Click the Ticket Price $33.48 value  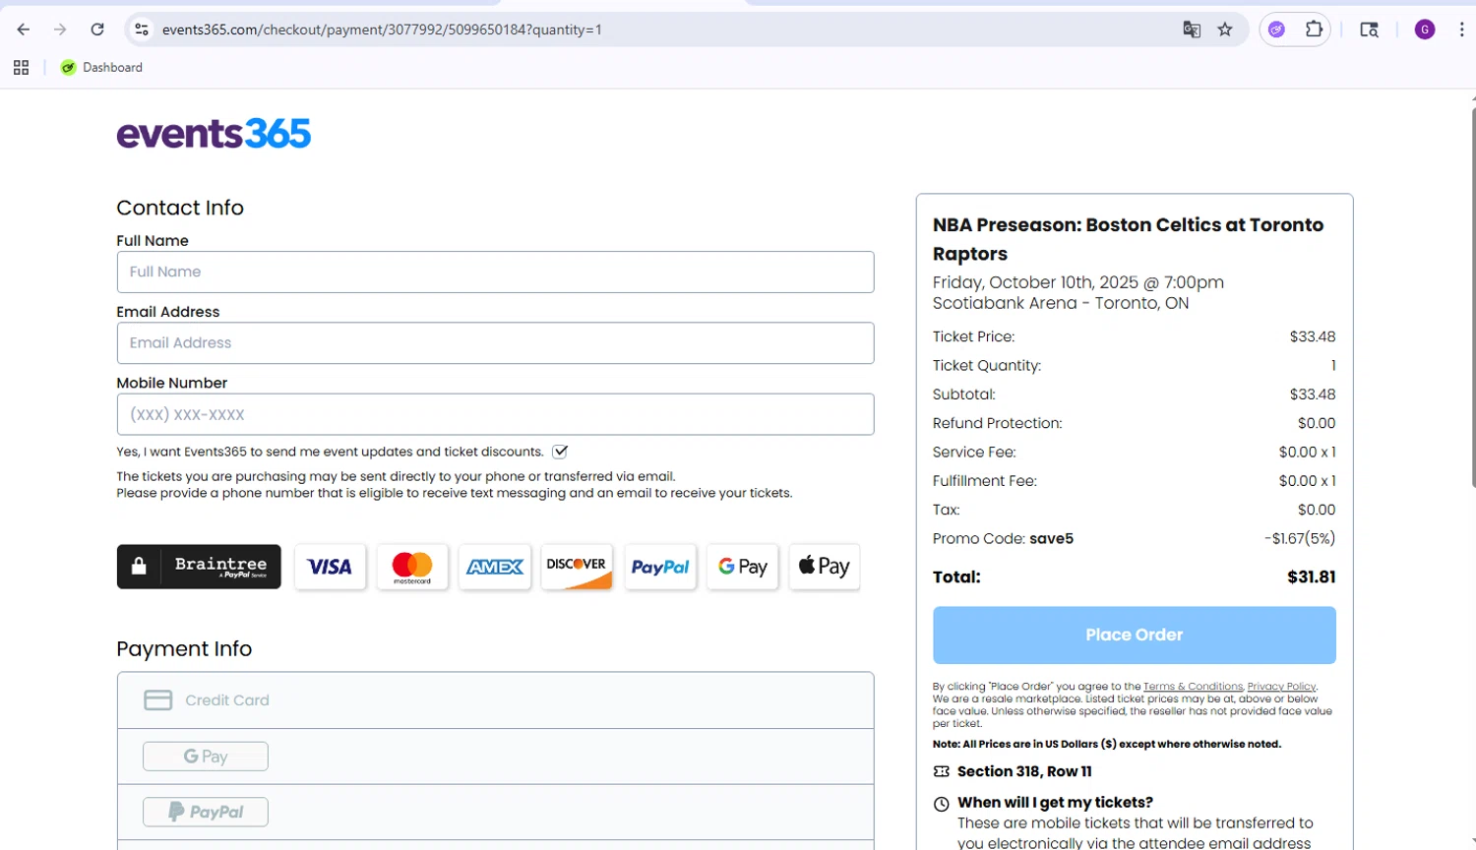click(x=1313, y=336)
